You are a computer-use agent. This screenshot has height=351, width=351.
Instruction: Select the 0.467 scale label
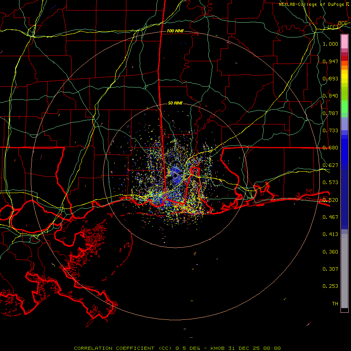tap(330, 217)
